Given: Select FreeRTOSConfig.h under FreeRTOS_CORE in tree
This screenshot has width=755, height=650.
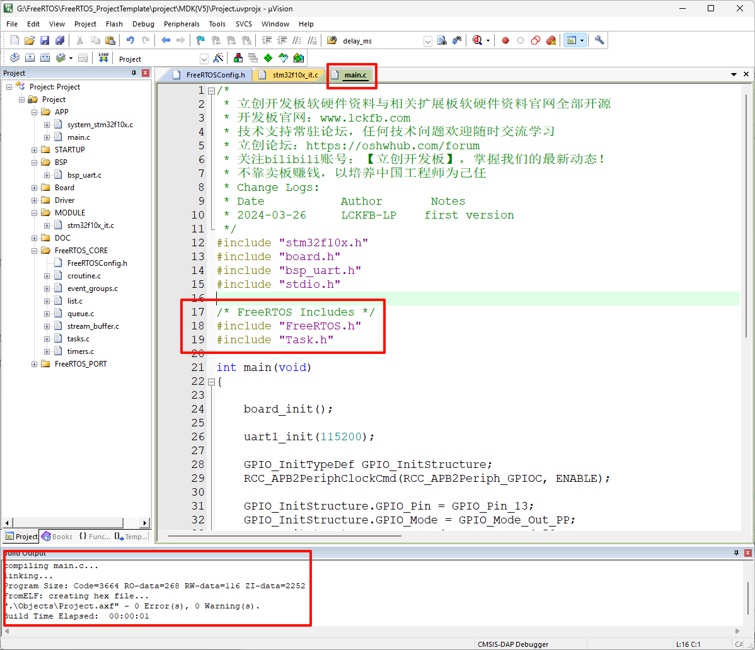Looking at the screenshot, I should [97, 263].
